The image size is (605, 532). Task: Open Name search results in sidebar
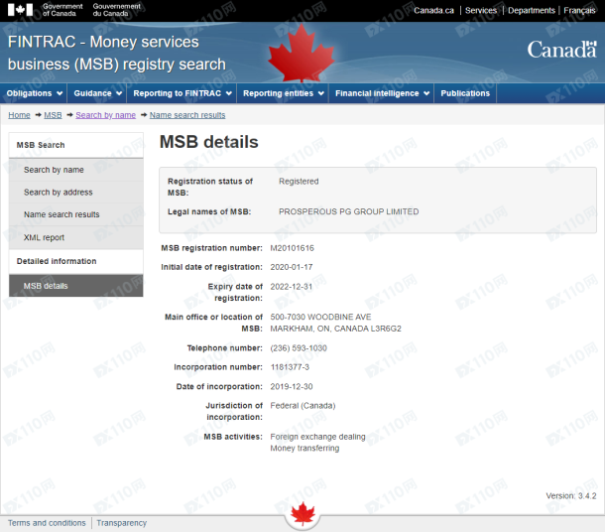tap(61, 214)
